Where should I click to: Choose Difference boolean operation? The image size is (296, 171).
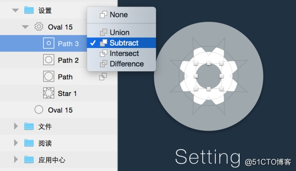121,64
